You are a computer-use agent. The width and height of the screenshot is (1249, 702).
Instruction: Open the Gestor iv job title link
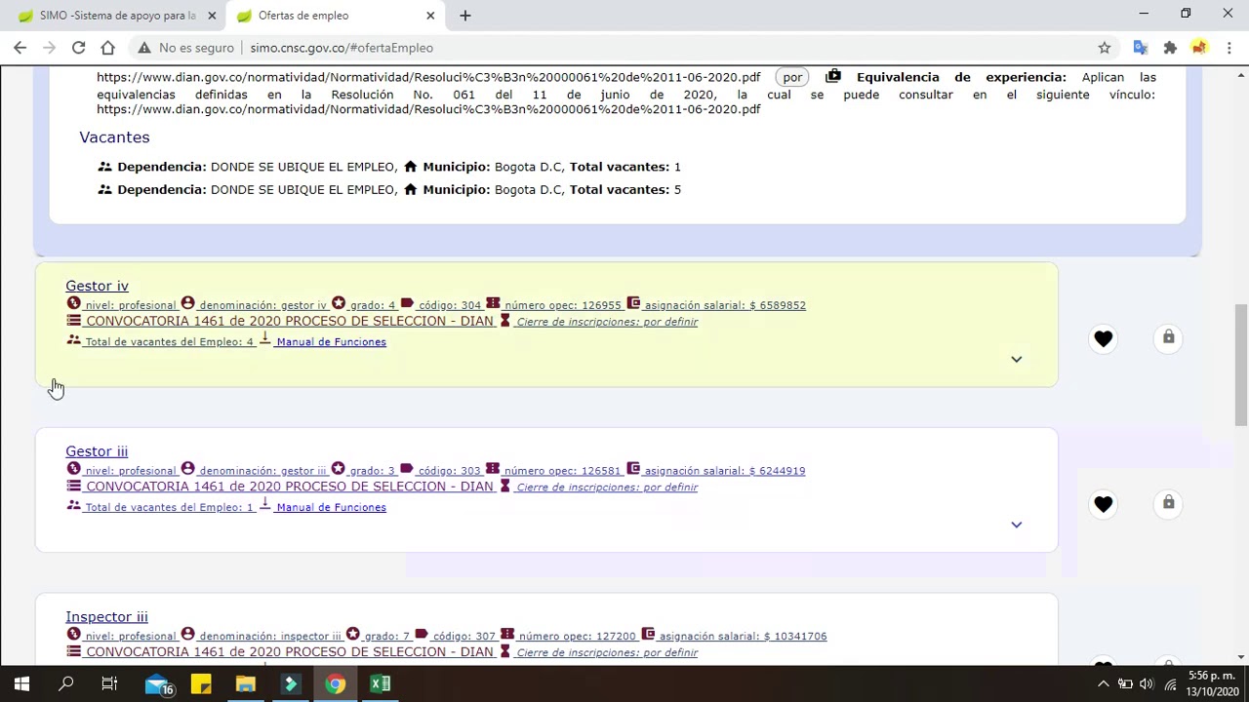[97, 286]
